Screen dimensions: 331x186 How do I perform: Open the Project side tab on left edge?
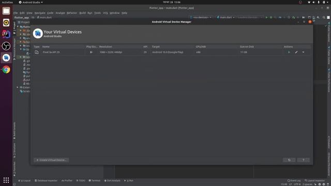click(x=14, y=28)
